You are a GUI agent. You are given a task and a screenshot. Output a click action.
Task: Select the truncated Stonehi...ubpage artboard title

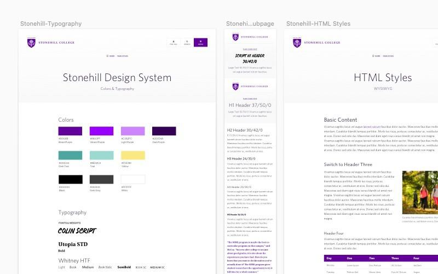click(x=250, y=24)
